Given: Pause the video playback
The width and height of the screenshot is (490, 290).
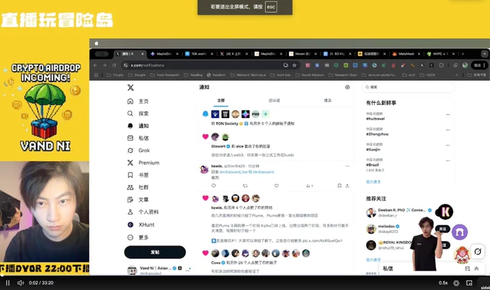Looking at the screenshot, I should [8, 283].
